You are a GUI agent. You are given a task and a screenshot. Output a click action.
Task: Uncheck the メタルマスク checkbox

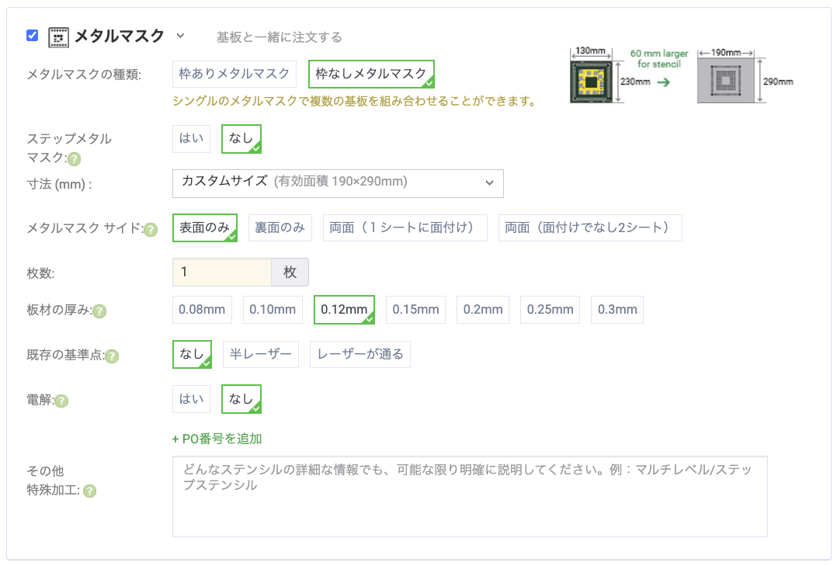click(32, 35)
